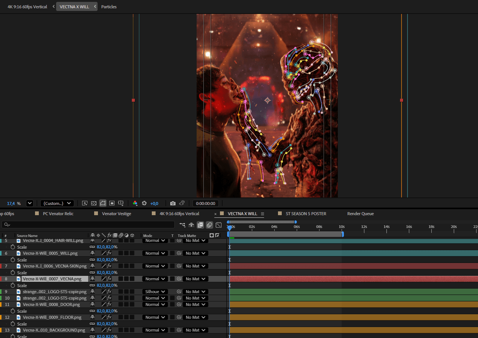Screen dimensions: 478x338
Task: Open blending mode dropdown showing Silhoue
Action: (x=155, y=292)
